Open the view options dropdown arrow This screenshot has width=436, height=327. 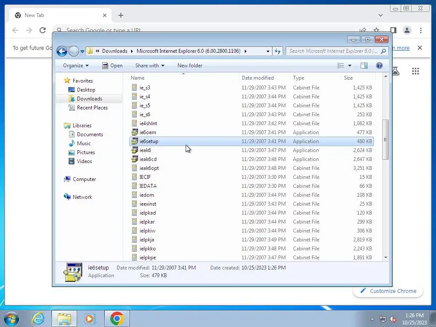coord(350,66)
